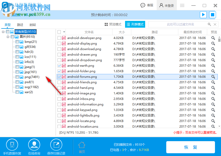The height and width of the screenshot is (156, 221).
Task: Check the svg(1182) type checkbox
Action: pos(17,87)
